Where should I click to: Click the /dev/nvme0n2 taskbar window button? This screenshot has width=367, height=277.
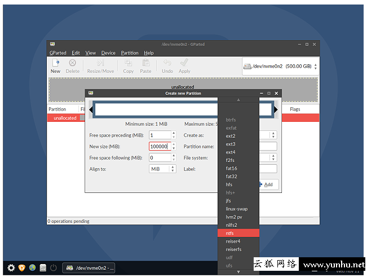pos(89,268)
